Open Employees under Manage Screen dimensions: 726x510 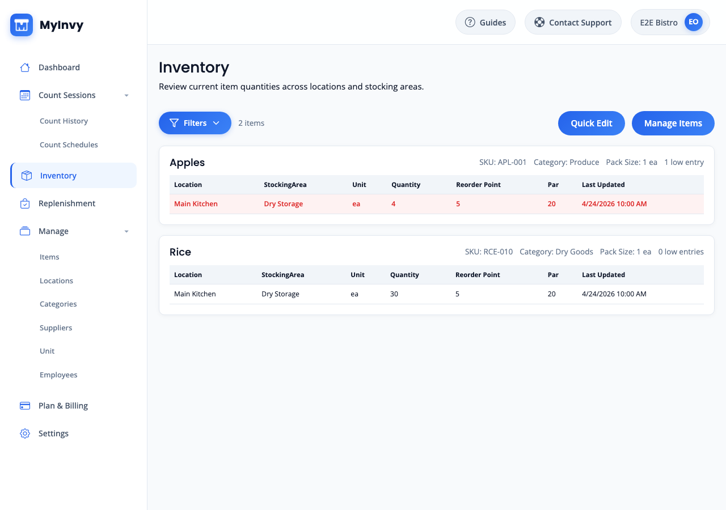(x=58, y=375)
